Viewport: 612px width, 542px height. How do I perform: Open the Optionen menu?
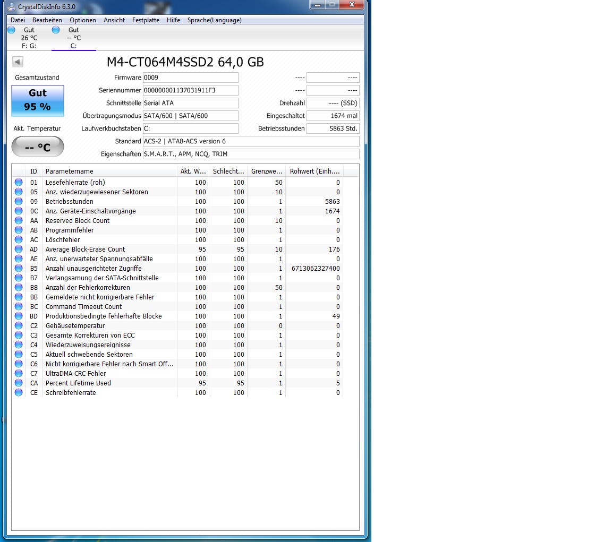[83, 20]
